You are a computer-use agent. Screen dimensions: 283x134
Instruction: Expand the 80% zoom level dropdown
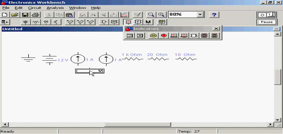coord(200,15)
